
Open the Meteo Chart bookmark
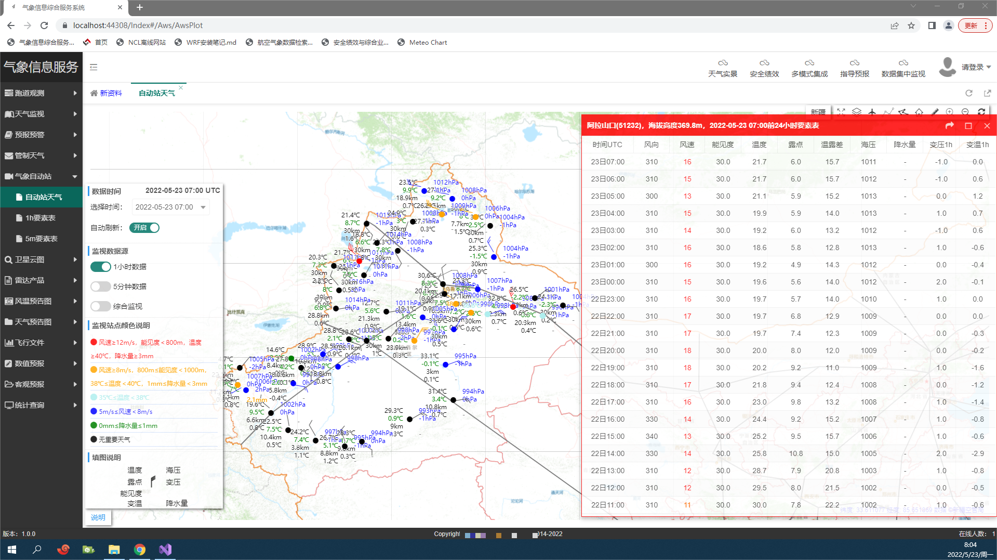[422, 43]
